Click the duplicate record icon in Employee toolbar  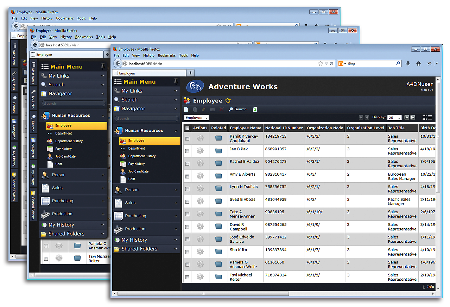pos(195,109)
